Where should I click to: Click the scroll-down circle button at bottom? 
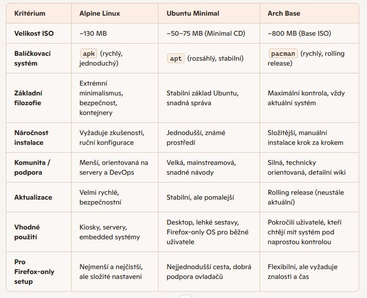(x=184, y=296)
